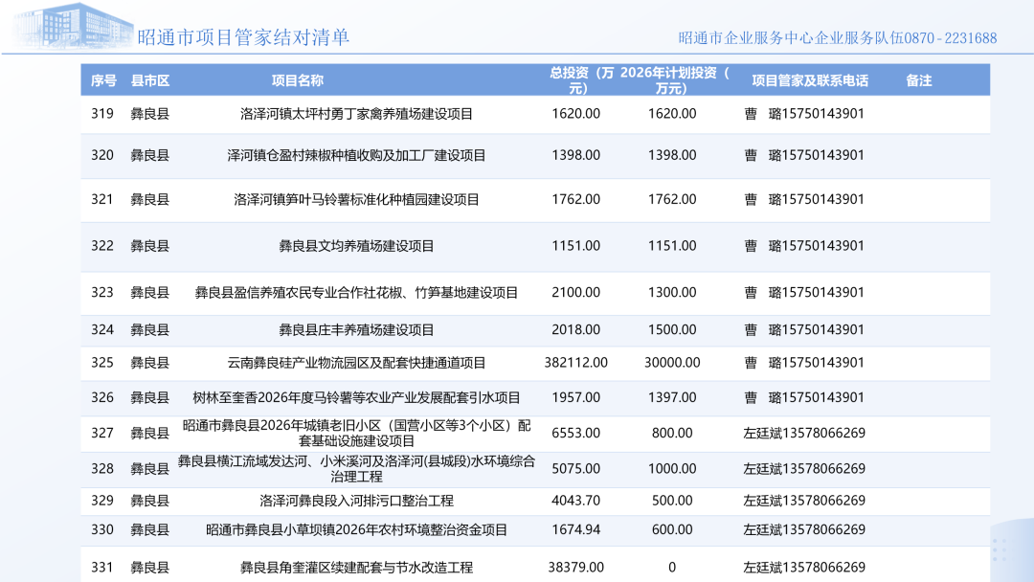Select project 云南彝良硅产业物流园区及配套快捷通道项目
This screenshot has height=582, width=1034.
[356, 363]
